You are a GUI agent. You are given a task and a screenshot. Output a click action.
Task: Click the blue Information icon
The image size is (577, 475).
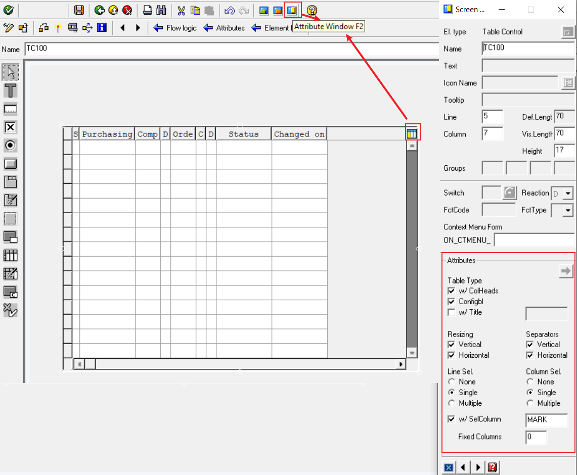(102, 28)
